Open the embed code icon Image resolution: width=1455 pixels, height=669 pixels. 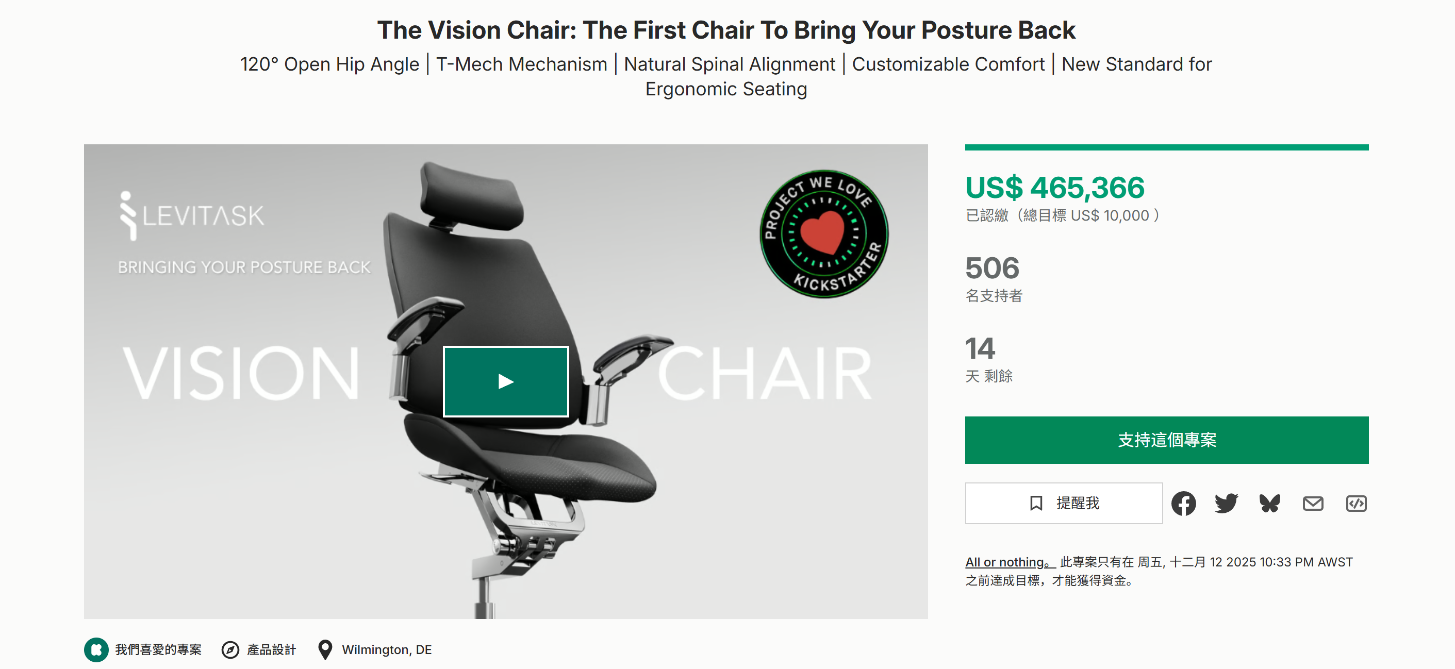[1355, 503]
